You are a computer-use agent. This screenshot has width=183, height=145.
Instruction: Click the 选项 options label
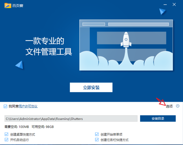(x=169, y=106)
